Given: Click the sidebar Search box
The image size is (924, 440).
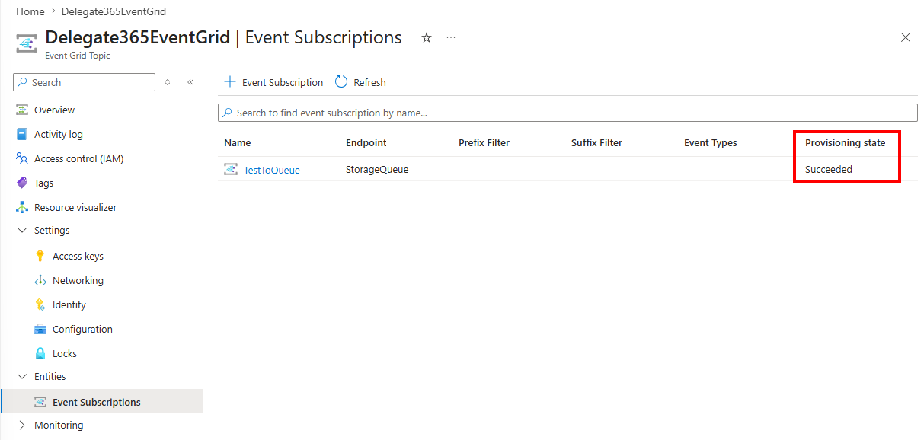Looking at the screenshot, I should 85,82.
